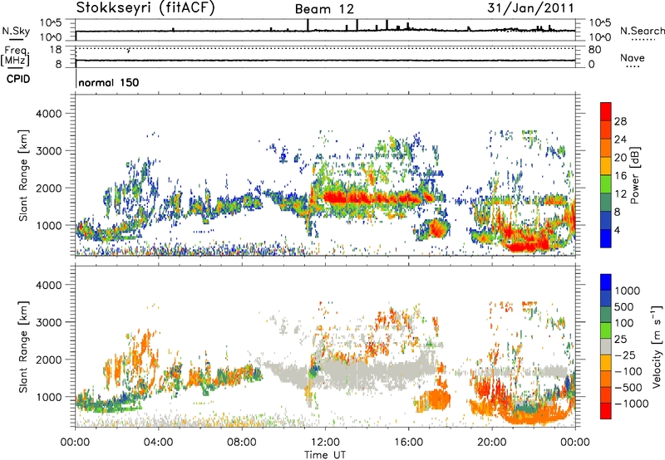This screenshot has width=665, height=460.
Task: Click the 16:00 time axis label
Action: pos(408,443)
